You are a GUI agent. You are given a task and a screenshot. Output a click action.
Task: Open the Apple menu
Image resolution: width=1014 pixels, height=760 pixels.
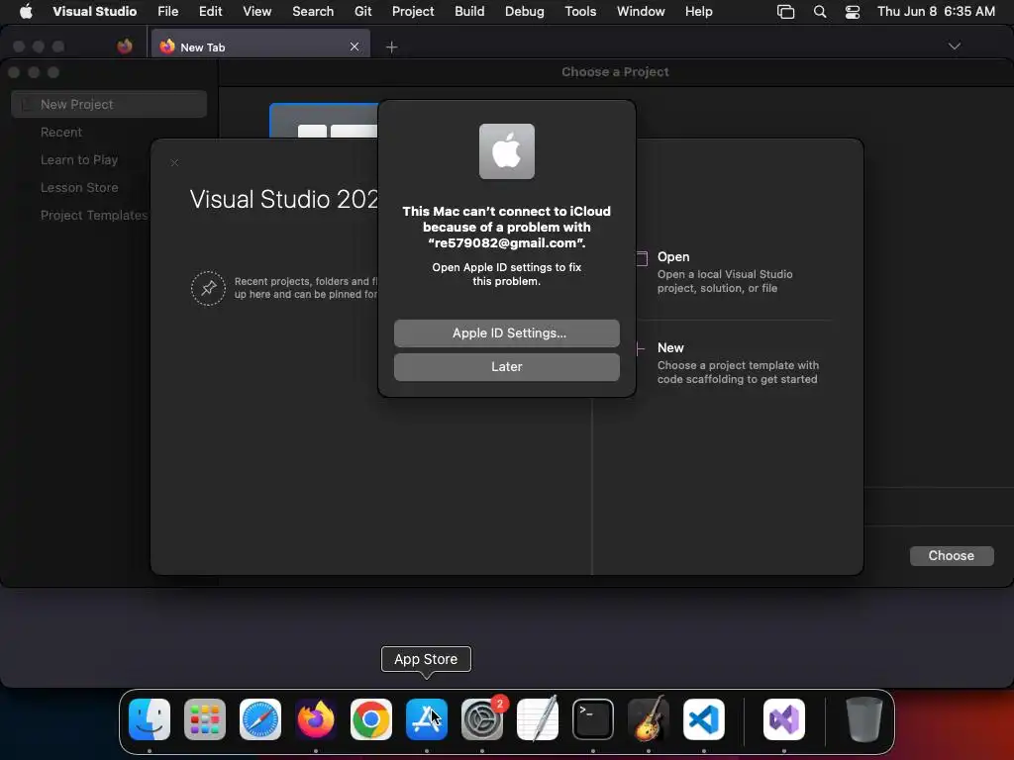[x=26, y=11]
